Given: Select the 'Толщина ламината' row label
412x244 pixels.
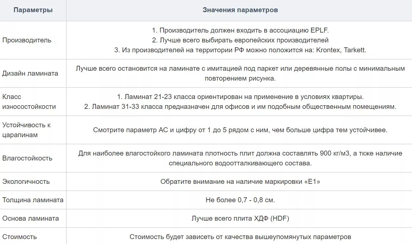Looking at the screenshot, I should (33, 200).
